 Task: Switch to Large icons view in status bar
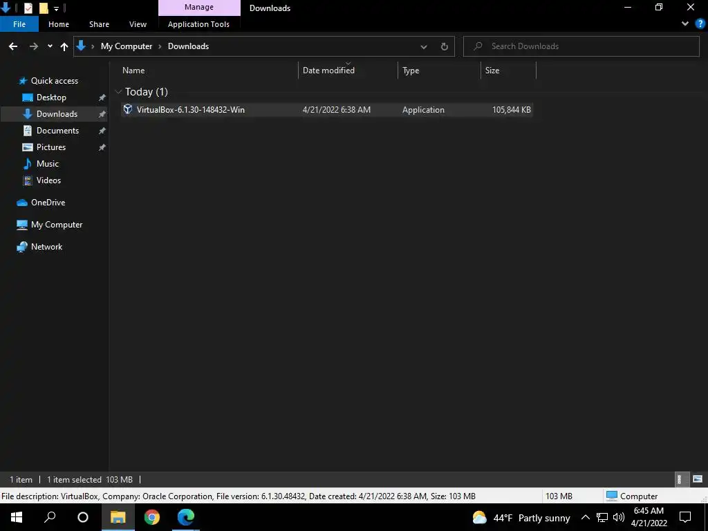(698, 479)
